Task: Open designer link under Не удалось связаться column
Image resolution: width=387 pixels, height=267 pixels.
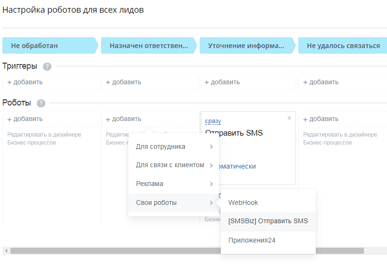Action: tap(340, 138)
